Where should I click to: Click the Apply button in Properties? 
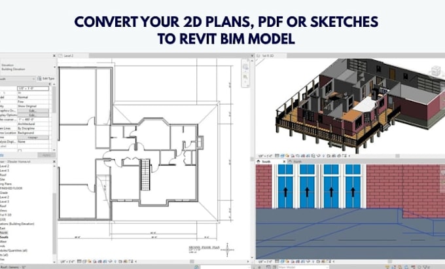[x=46, y=155]
